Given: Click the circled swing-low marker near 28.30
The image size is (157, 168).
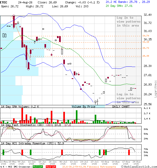Looking at the screenshot, I should pos(29,69).
